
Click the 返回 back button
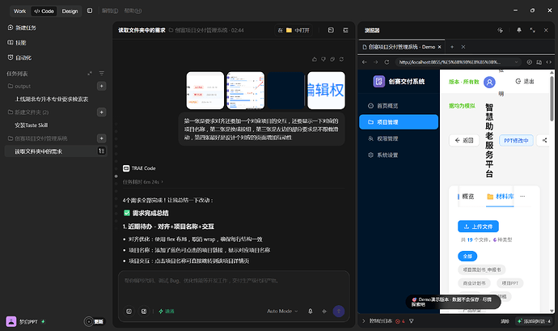pyautogui.click(x=464, y=140)
